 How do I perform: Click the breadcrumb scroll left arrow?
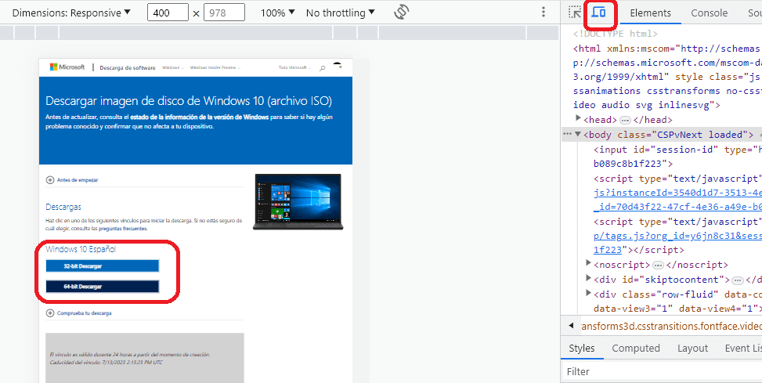click(x=571, y=326)
